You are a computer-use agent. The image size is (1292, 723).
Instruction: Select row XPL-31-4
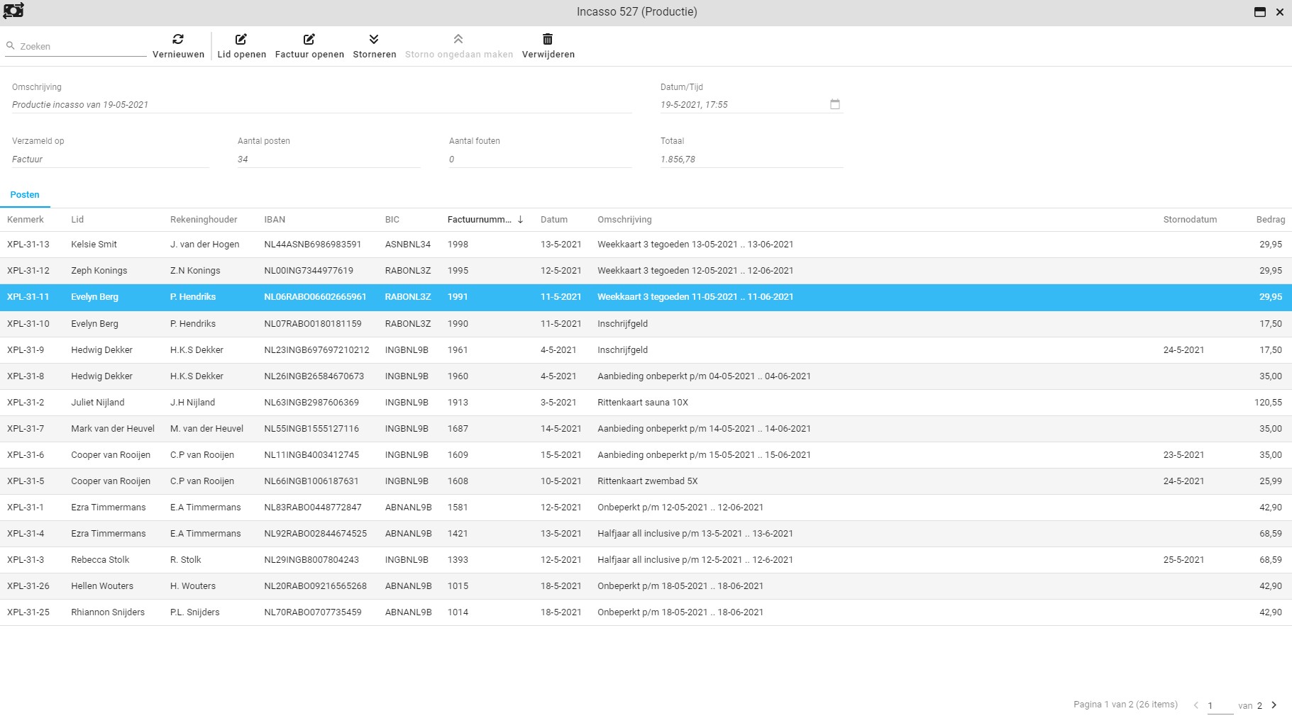point(646,534)
